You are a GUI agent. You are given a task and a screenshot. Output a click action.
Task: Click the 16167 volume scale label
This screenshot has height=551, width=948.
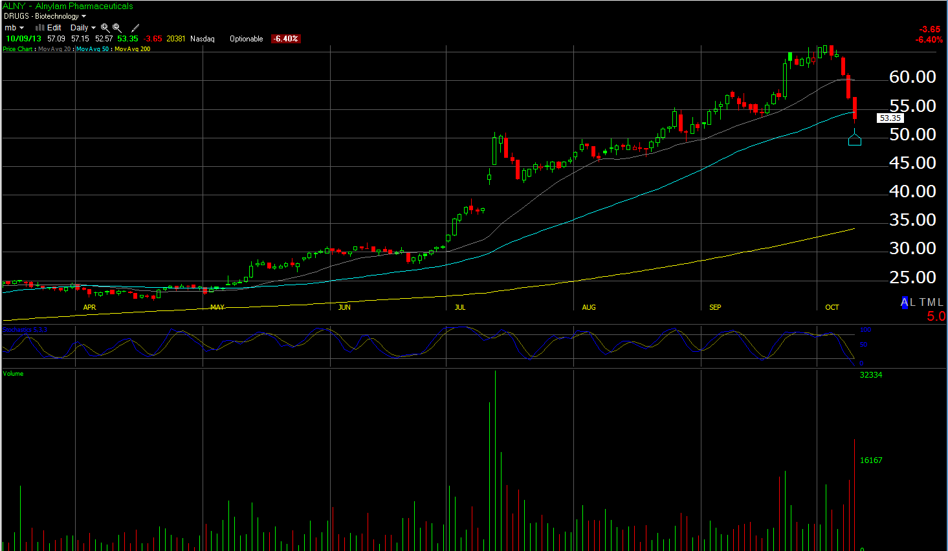[x=871, y=460]
